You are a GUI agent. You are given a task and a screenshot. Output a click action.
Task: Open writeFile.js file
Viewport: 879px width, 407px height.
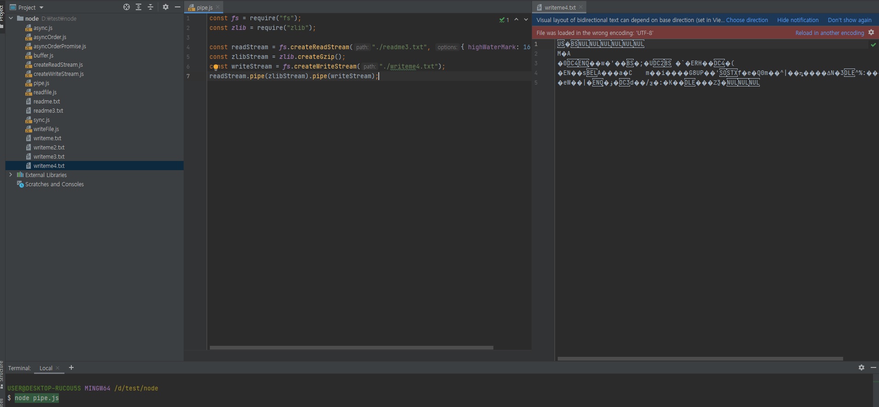(x=46, y=129)
